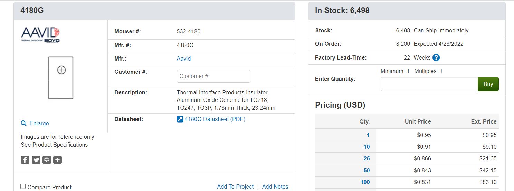
Task: Click the In Stock: 6,498 heading
Action: 342,10
